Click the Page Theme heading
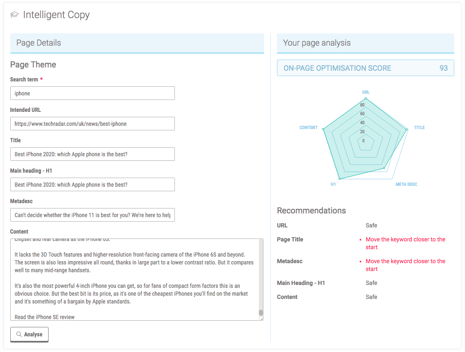Screen dimensions: 465x352 [x=33, y=65]
